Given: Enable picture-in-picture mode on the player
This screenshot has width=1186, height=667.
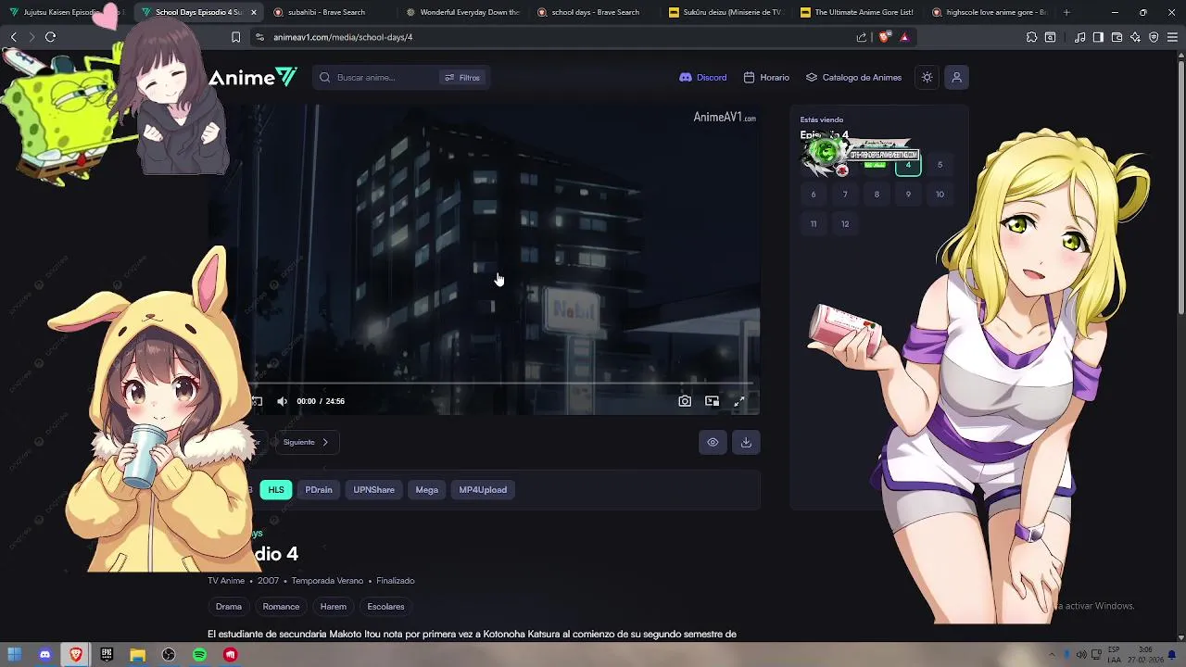Looking at the screenshot, I should [712, 401].
